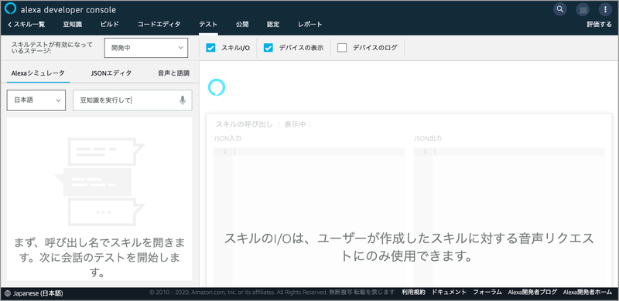Uncheck the スキルI/O checkbox
Screen dimensions: 619x301
coord(210,48)
